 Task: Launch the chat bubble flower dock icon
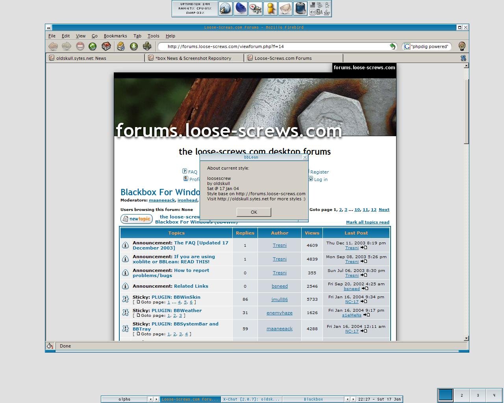click(x=256, y=9)
